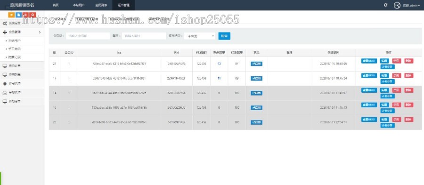
Task: Click remaining count link "11"
Action: pyautogui.click(x=219, y=78)
